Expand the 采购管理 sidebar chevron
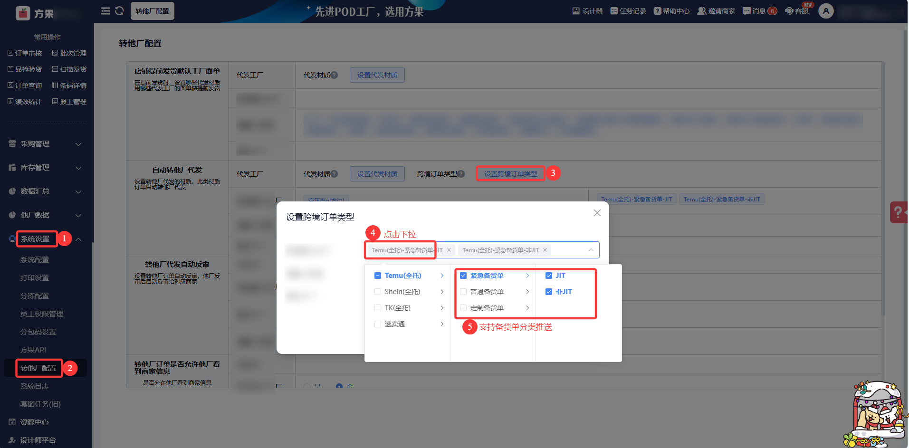The height and width of the screenshot is (448, 909). (x=78, y=144)
